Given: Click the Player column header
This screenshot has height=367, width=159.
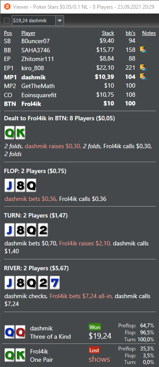Looking at the screenshot, I should pyautogui.click(x=28, y=33).
